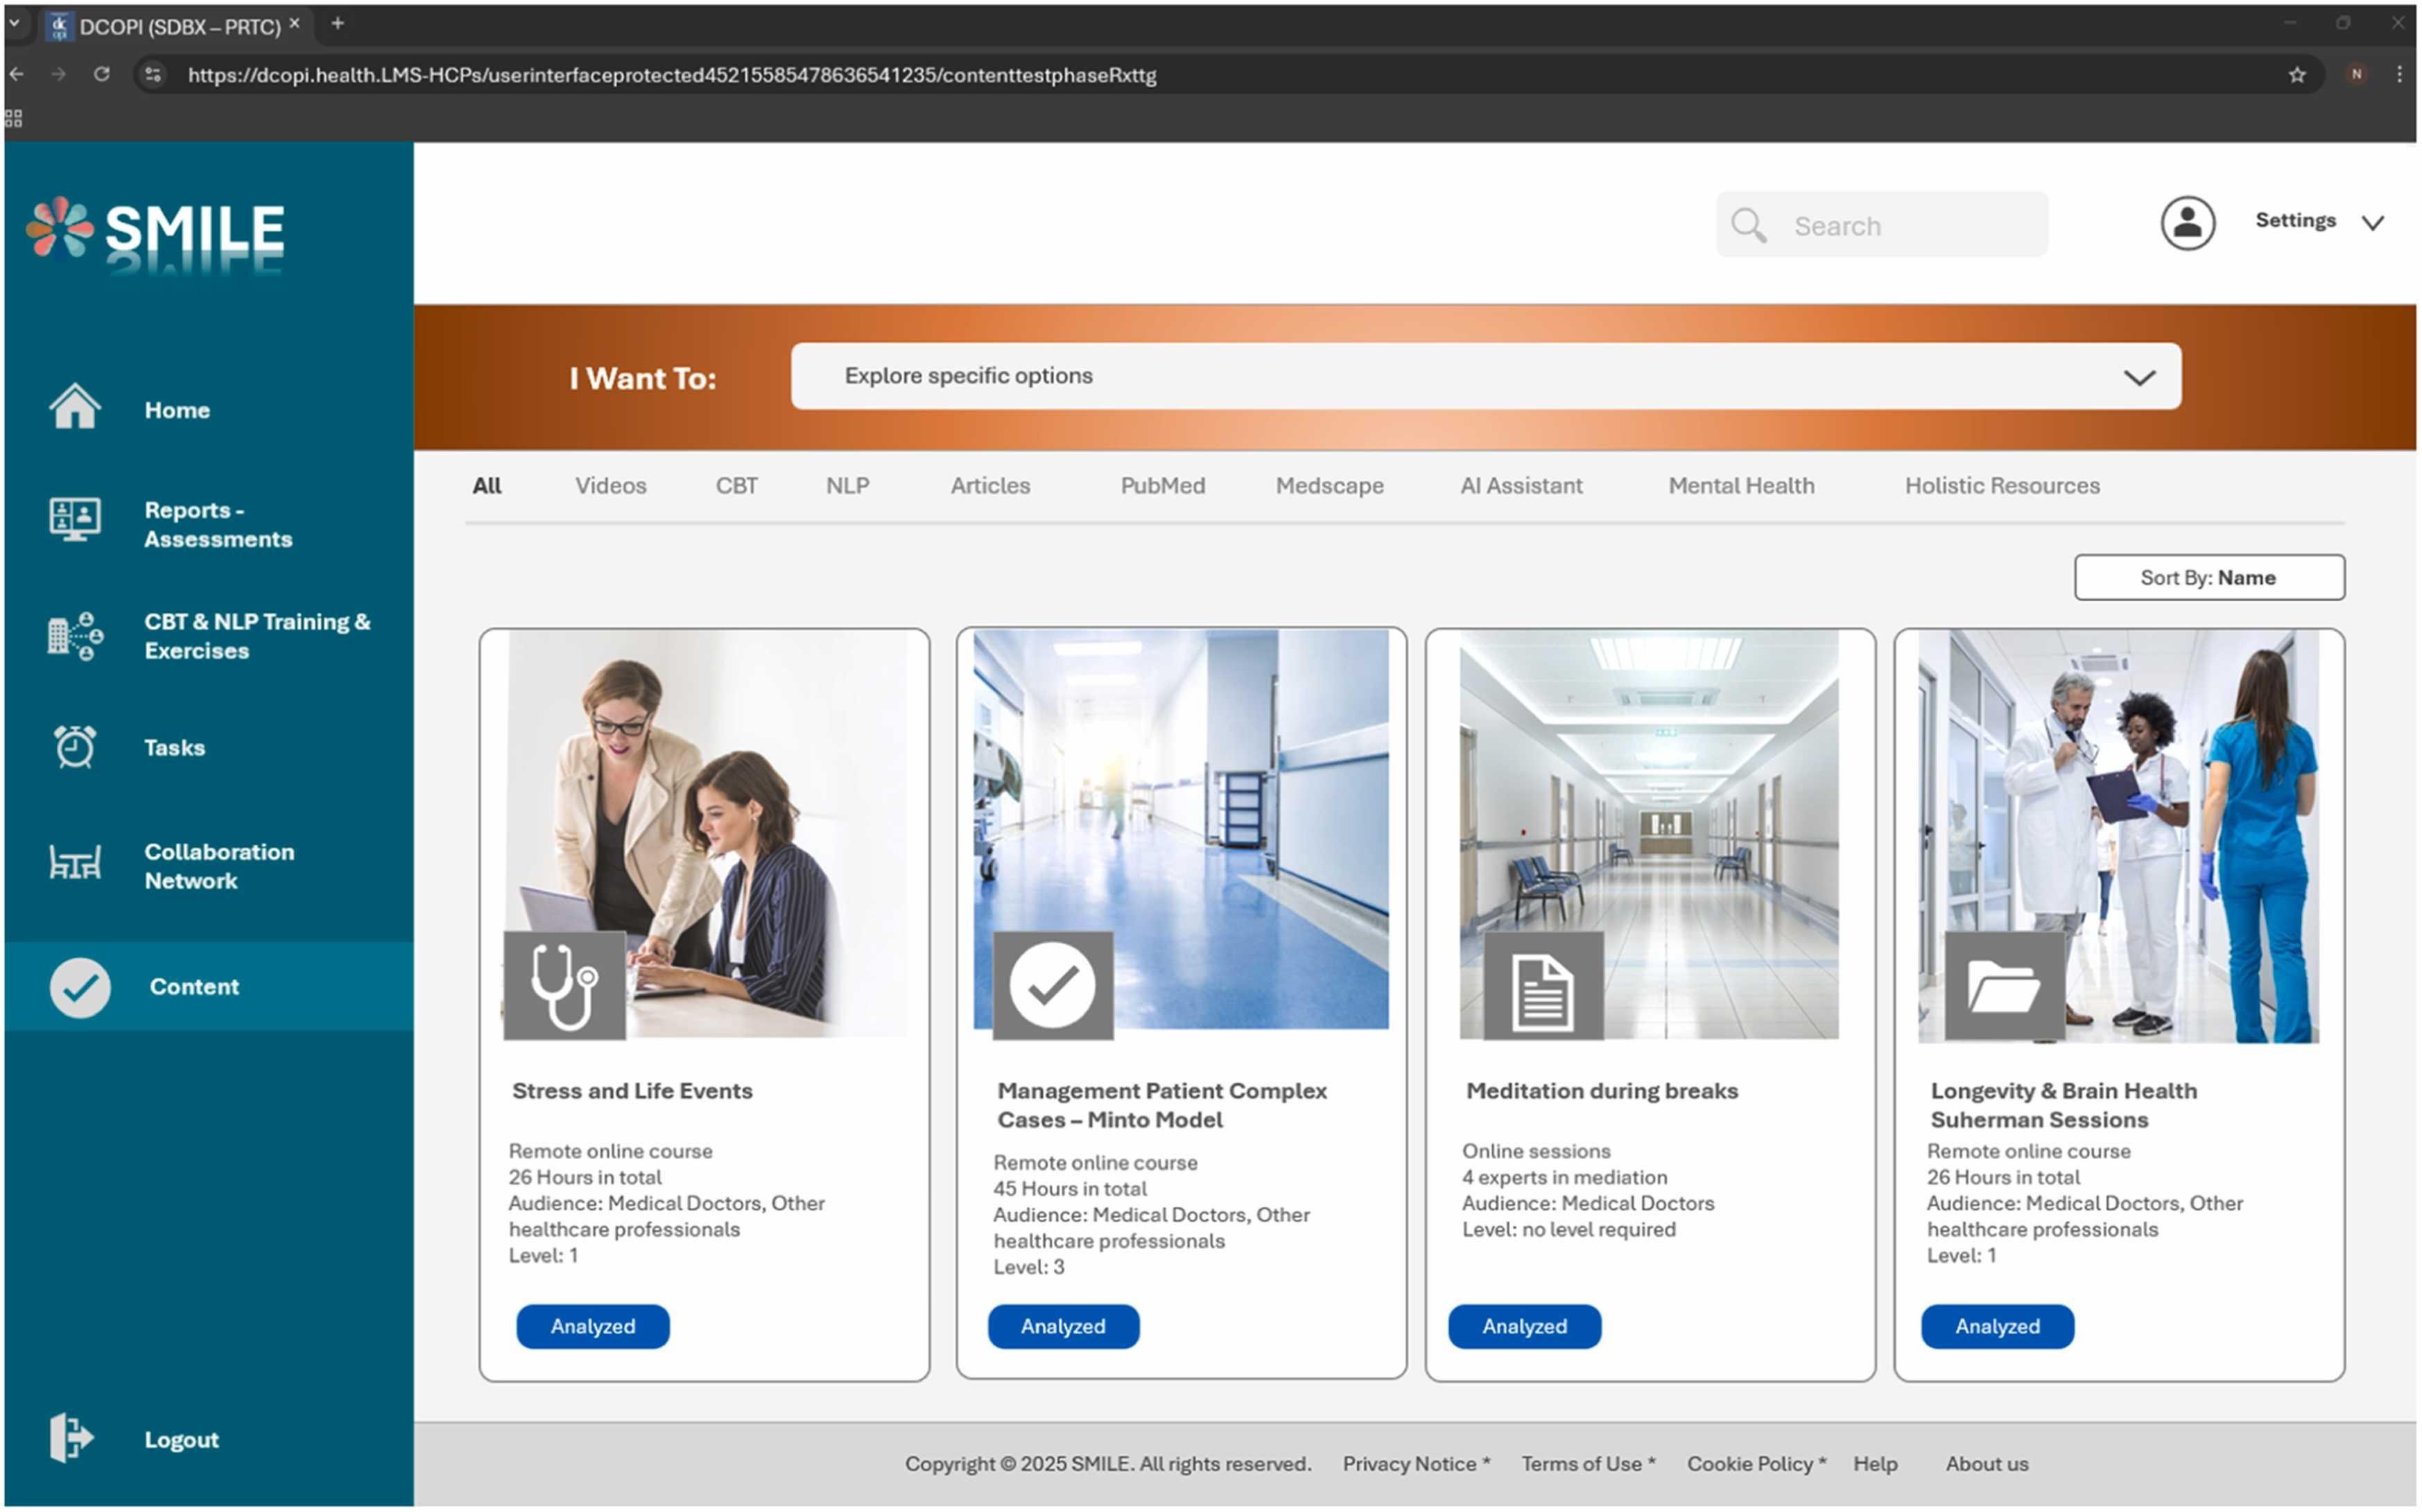Switch to the Mental Health tab
The width and height of the screenshot is (2422, 1512).
tap(1742, 485)
